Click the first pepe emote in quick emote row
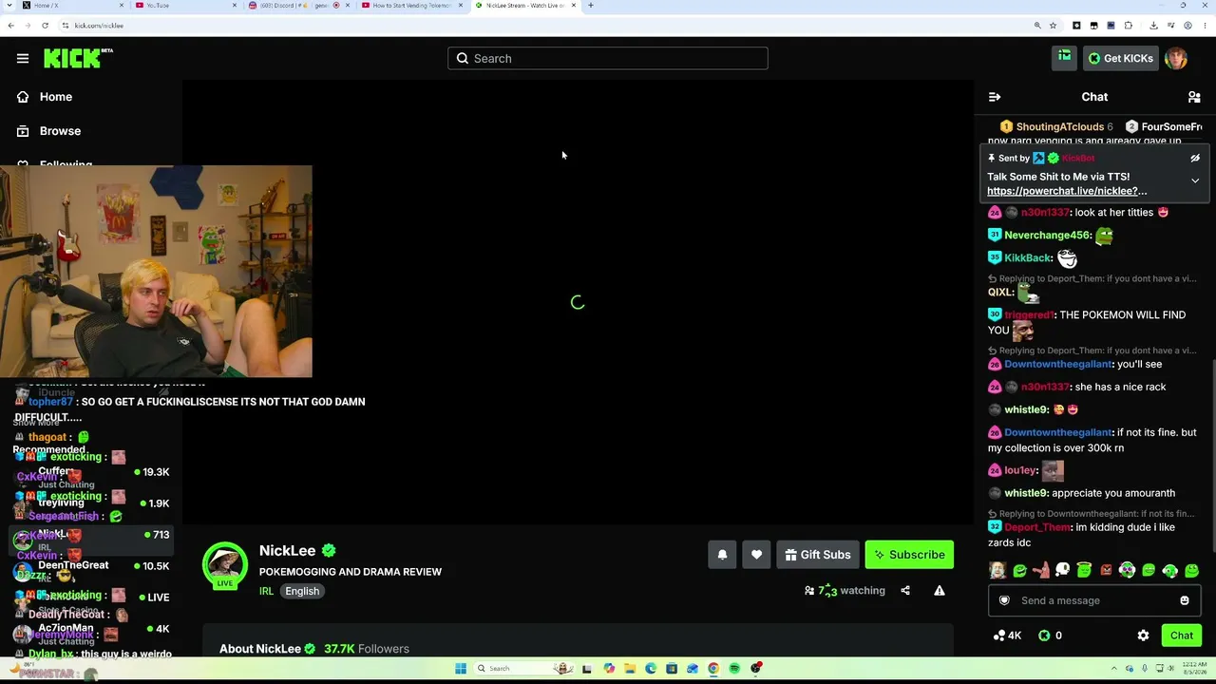The height and width of the screenshot is (684, 1216). pyautogui.click(x=1019, y=570)
